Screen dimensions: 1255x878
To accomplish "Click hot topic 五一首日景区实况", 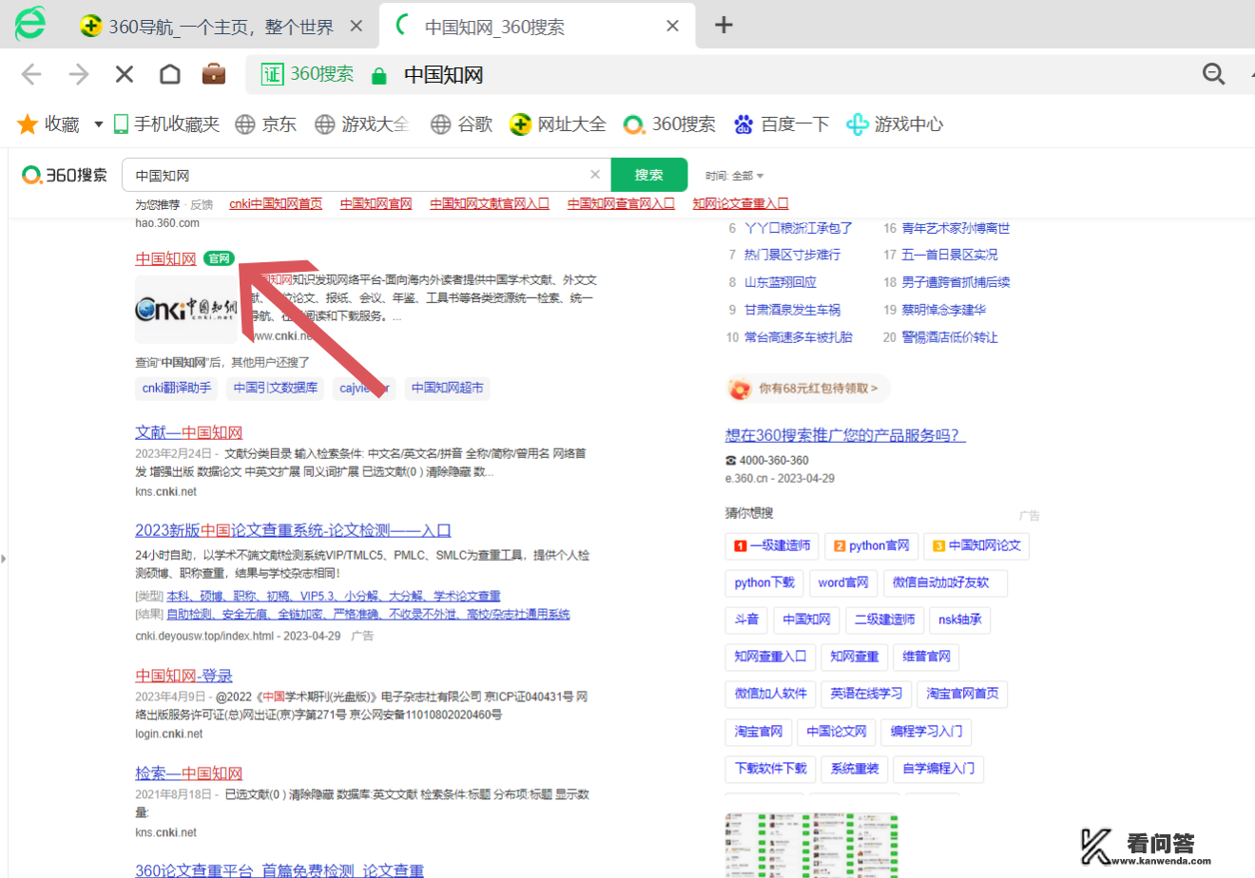I will coord(950,255).
